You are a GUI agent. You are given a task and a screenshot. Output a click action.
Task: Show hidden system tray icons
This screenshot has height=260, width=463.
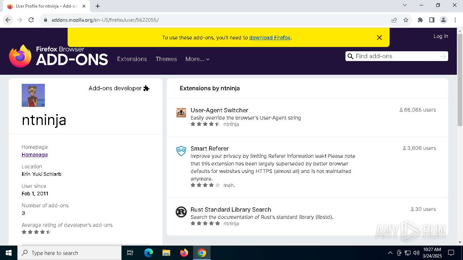tap(390, 253)
